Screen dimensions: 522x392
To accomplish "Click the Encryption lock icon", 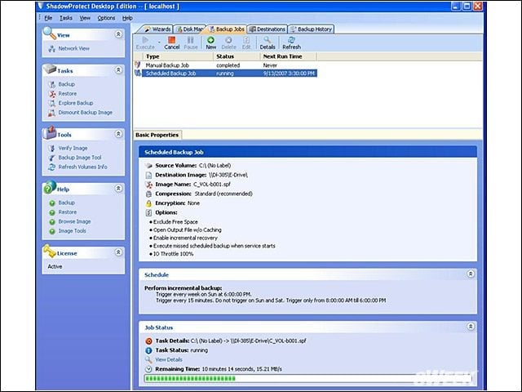I will coord(148,203).
